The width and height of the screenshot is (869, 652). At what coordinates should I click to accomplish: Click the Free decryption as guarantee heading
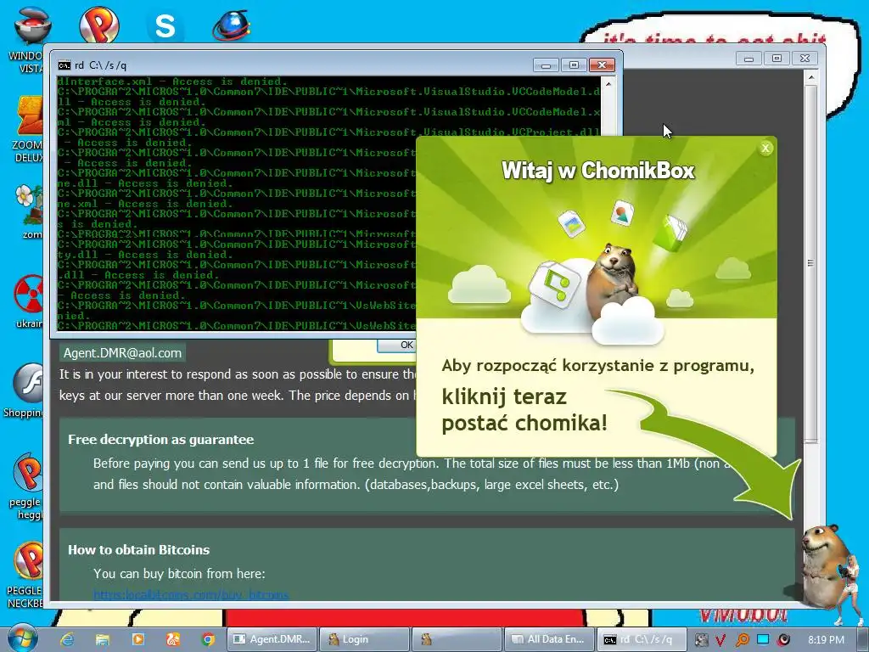tap(160, 440)
